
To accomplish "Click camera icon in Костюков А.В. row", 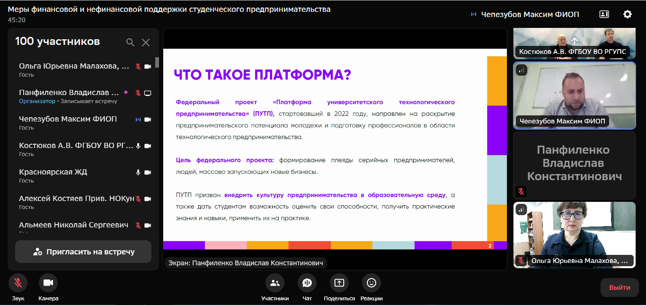I will [x=148, y=146].
